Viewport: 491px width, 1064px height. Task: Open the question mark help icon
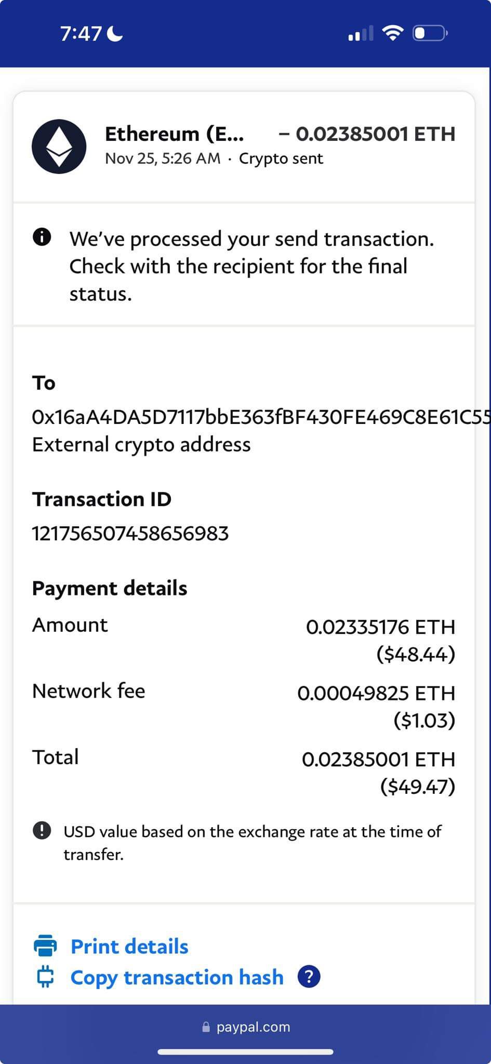(x=309, y=977)
